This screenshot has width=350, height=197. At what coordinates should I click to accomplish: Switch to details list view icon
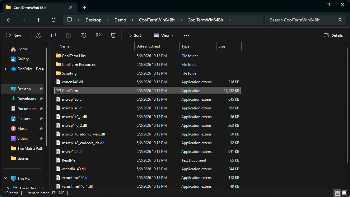338,193
